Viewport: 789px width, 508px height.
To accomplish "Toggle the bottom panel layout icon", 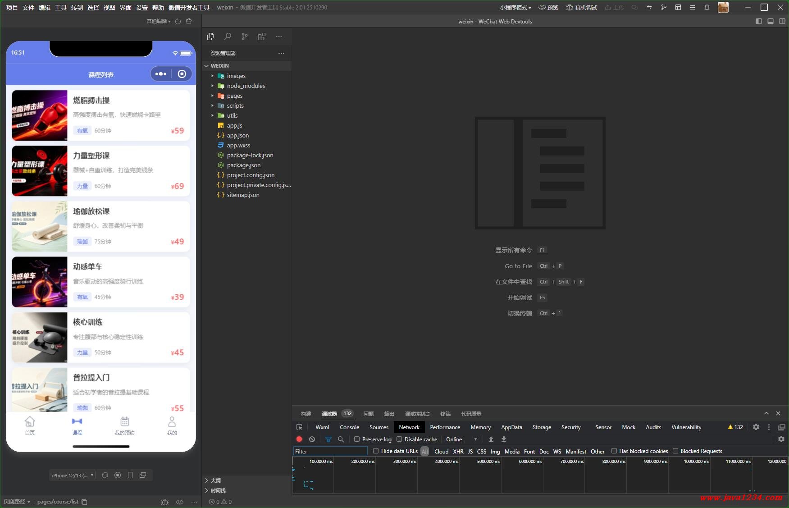I will pos(771,21).
